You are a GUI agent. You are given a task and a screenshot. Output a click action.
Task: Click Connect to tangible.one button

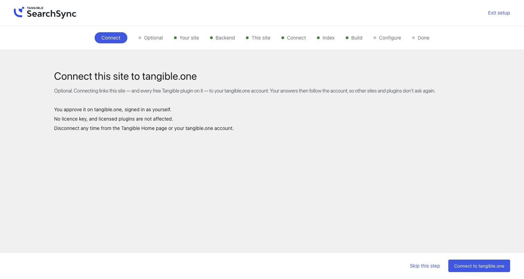click(x=479, y=266)
